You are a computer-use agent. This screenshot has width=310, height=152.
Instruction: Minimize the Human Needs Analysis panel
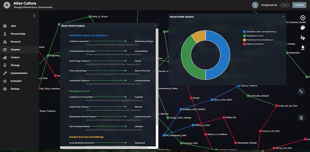pyautogui.click(x=283, y=17)
